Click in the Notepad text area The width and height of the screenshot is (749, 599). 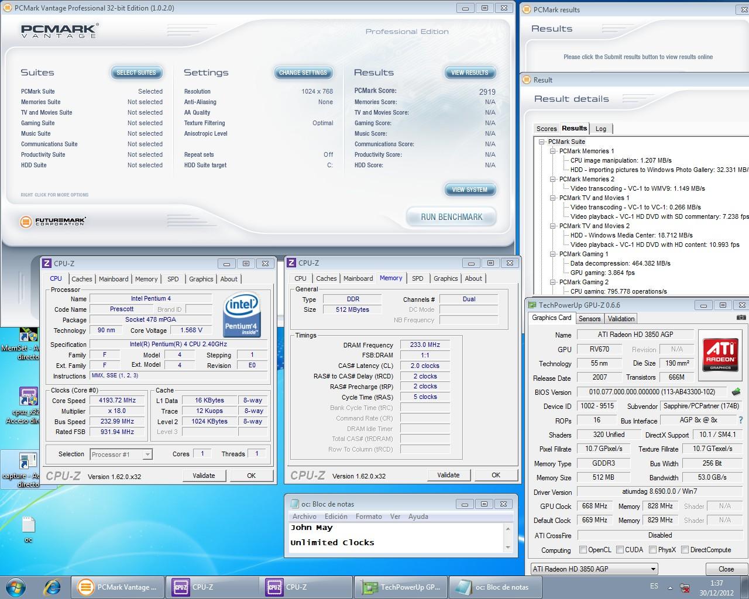coord(396,538)
